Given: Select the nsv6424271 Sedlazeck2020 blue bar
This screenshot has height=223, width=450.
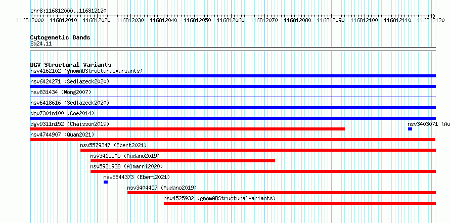Looking at the screenshot, I should coord(233,86).
